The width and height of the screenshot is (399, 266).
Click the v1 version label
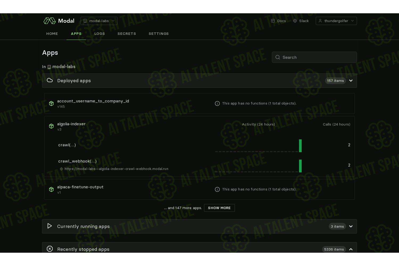[59, 193]
